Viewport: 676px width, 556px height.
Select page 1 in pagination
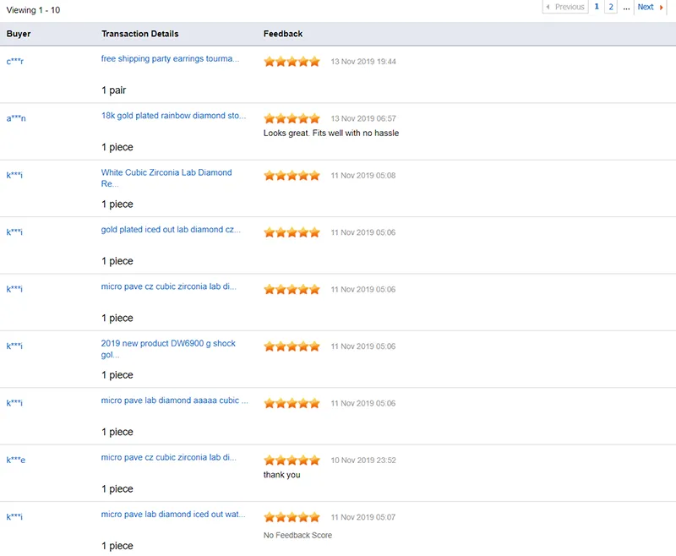597,7
